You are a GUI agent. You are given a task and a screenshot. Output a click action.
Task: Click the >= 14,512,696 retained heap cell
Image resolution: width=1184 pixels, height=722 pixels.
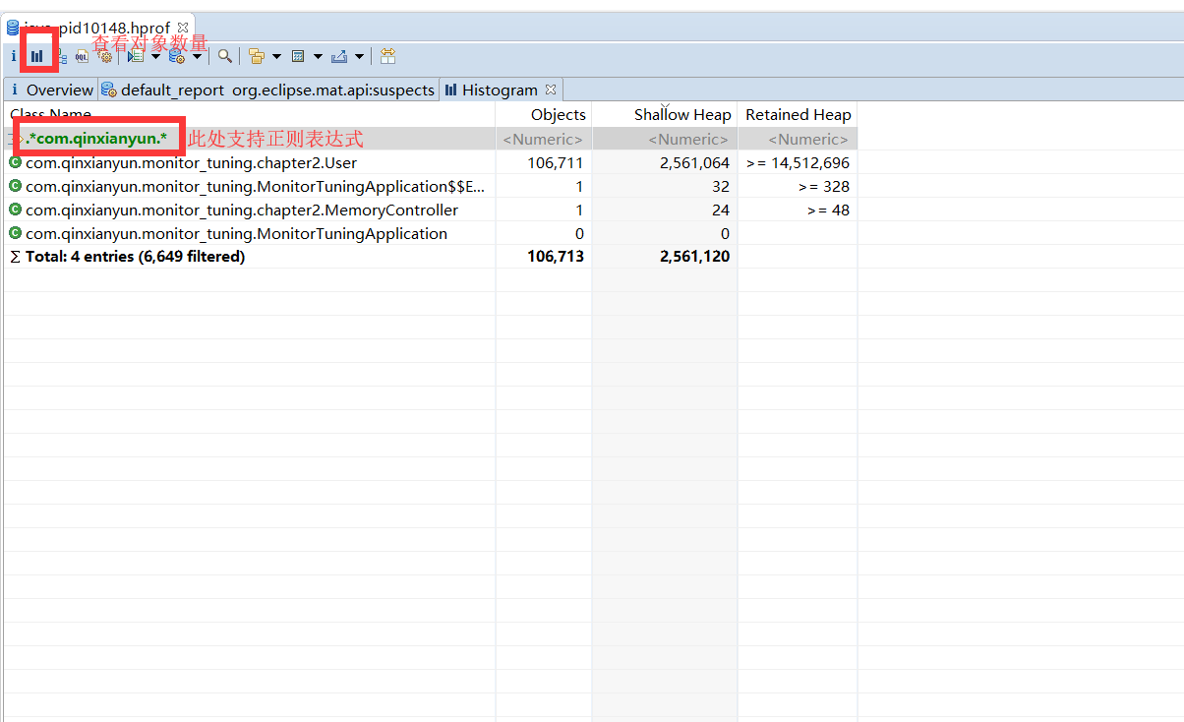click(x=798, y=162)
